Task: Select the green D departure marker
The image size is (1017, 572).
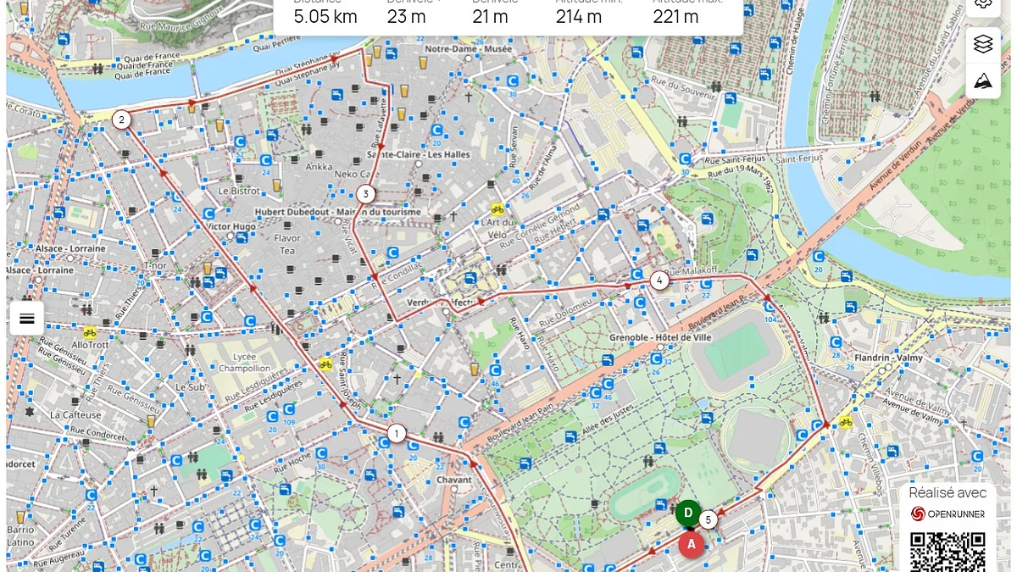Action: click(688, 513)
